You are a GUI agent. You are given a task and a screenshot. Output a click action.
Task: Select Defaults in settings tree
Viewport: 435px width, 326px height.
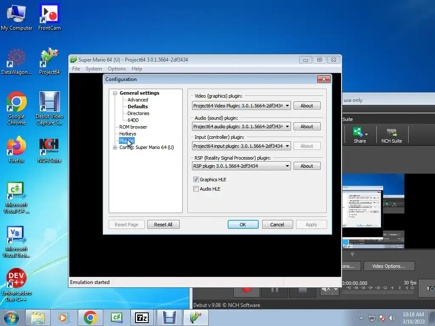click(138, 107)
